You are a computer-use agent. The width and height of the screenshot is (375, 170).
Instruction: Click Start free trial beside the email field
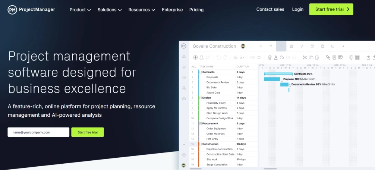(88, 132)
